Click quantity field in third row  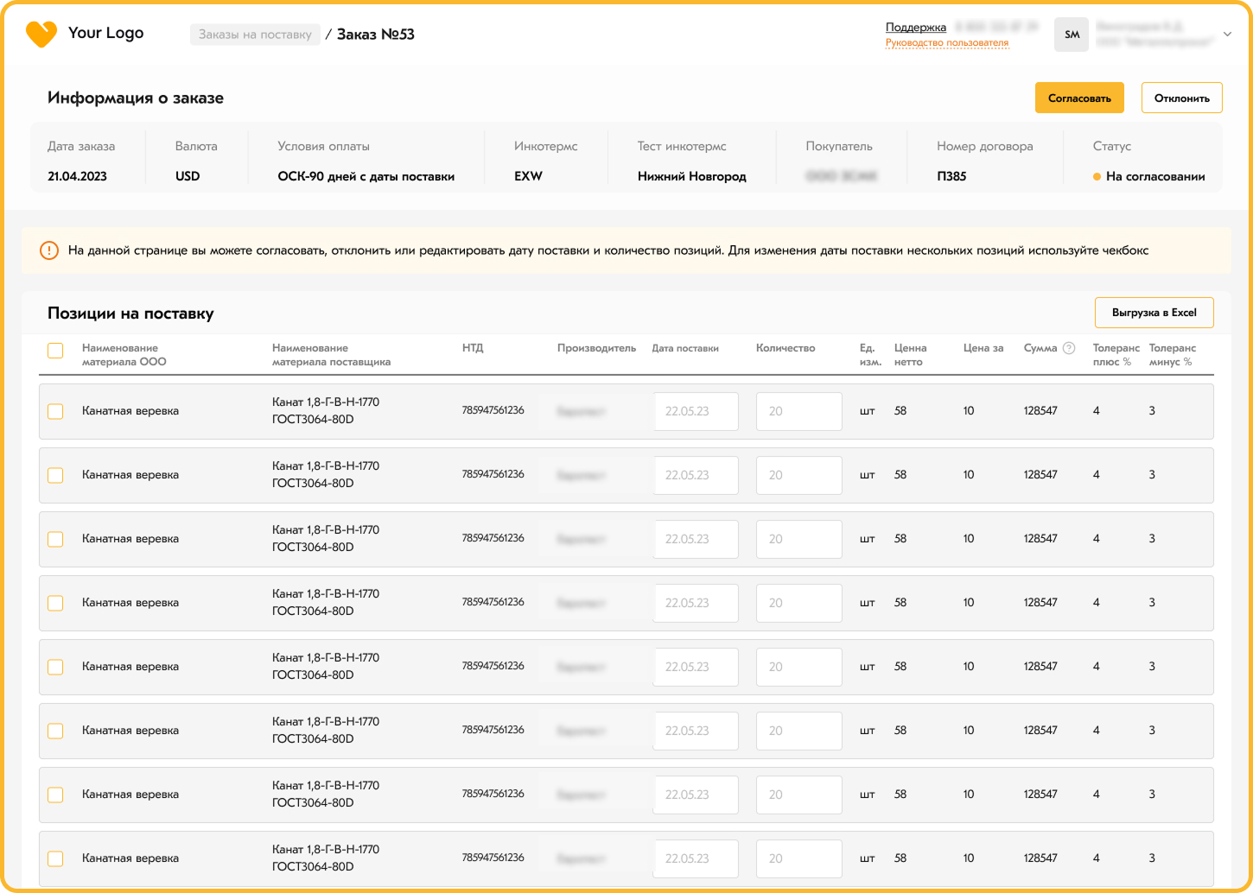[798, 539]
